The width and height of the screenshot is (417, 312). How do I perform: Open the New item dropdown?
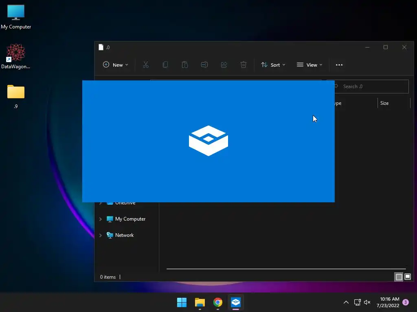[115, 65]
